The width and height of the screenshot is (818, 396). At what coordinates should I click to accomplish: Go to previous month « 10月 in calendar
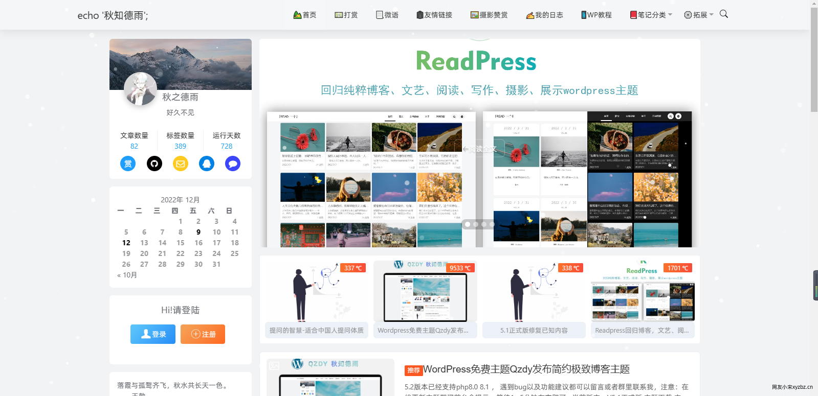coord(127,275)
